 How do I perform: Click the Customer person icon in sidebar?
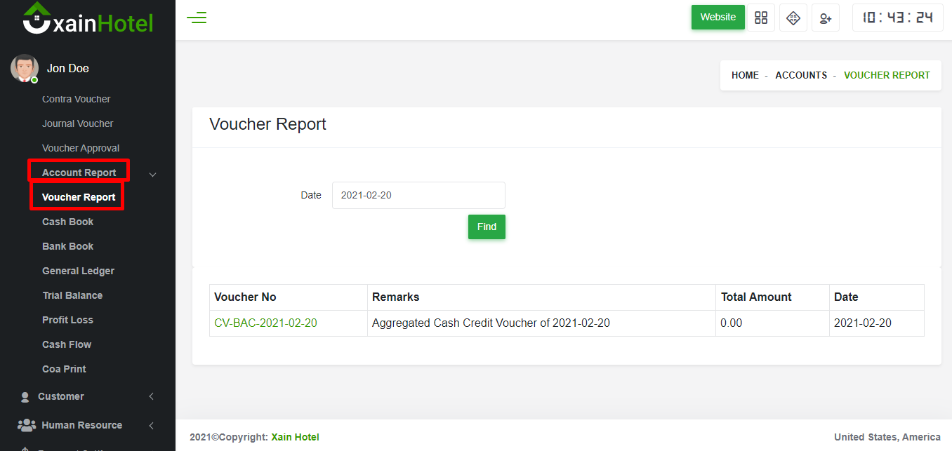(25, 397)
